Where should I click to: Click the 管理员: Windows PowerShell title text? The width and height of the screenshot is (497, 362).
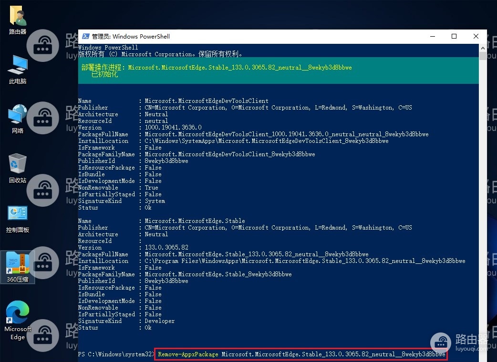pos(131,36)
